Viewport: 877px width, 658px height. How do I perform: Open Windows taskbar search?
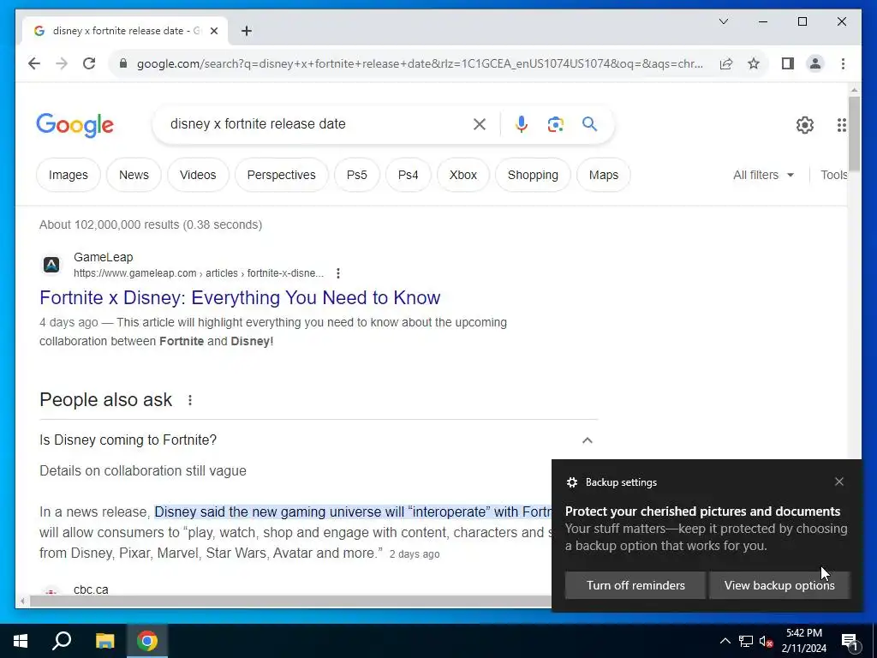[x=62, y=641]
